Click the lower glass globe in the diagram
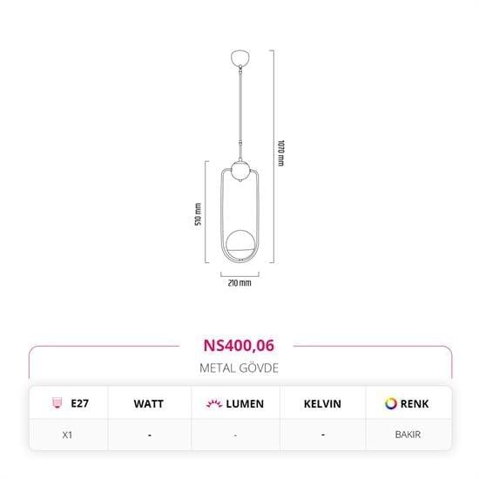This screenshot has height=479, width=479. (240, 245)
